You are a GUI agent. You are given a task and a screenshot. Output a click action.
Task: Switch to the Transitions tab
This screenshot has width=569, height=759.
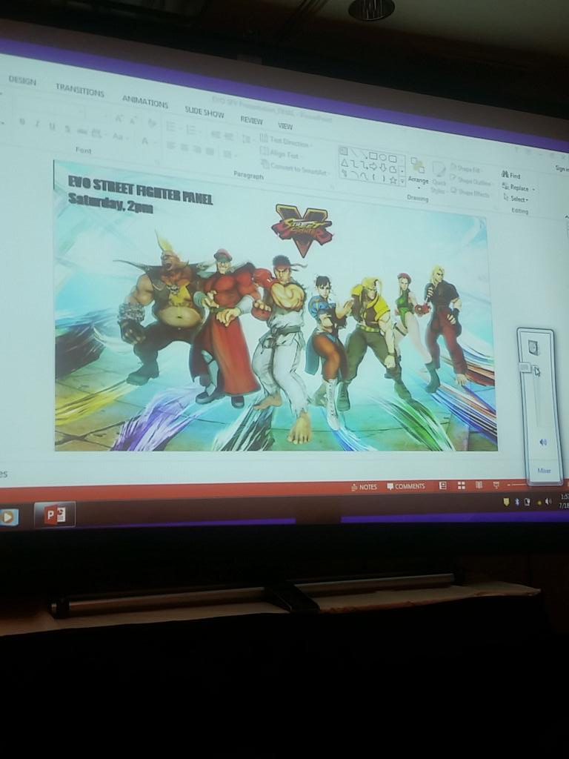[79, 90]
